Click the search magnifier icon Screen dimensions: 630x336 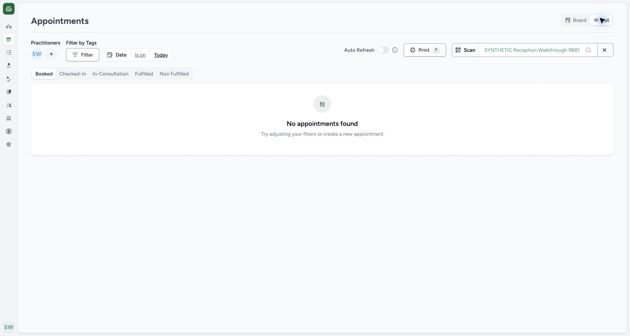click(588, 50)
